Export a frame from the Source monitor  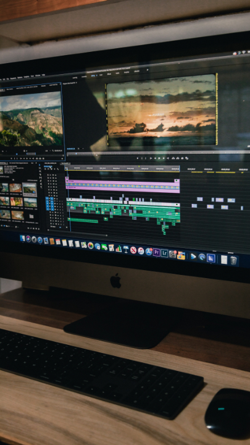click(43, 158)
